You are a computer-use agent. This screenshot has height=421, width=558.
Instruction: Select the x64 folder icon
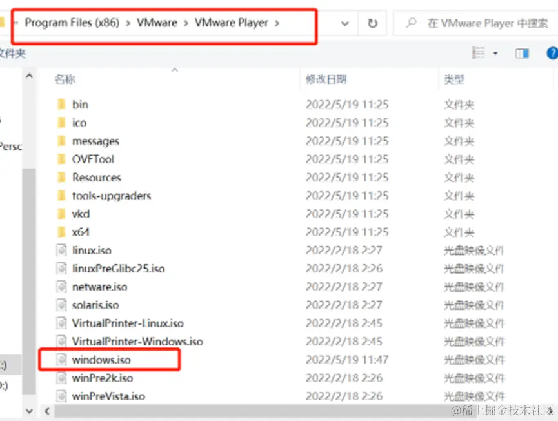click(x=61, y=232)
